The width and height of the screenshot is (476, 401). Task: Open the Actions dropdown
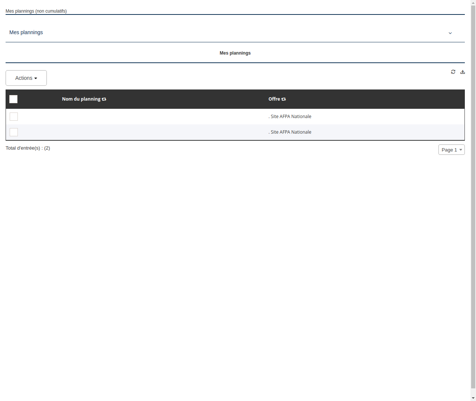tap(26, 78)
